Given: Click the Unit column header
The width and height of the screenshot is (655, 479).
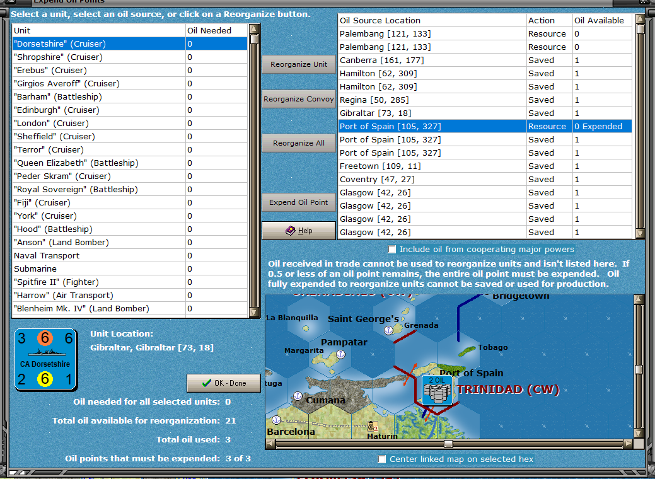Looking at the screenshot, I should click(x=98, y=30).
